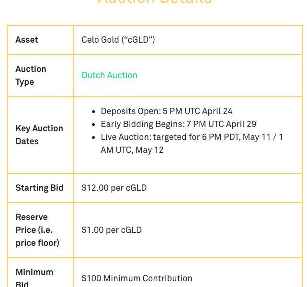Click the bullet before Early Bidding Begins
307x287 pixels.
pyautogui.click(x=93, y=125)
